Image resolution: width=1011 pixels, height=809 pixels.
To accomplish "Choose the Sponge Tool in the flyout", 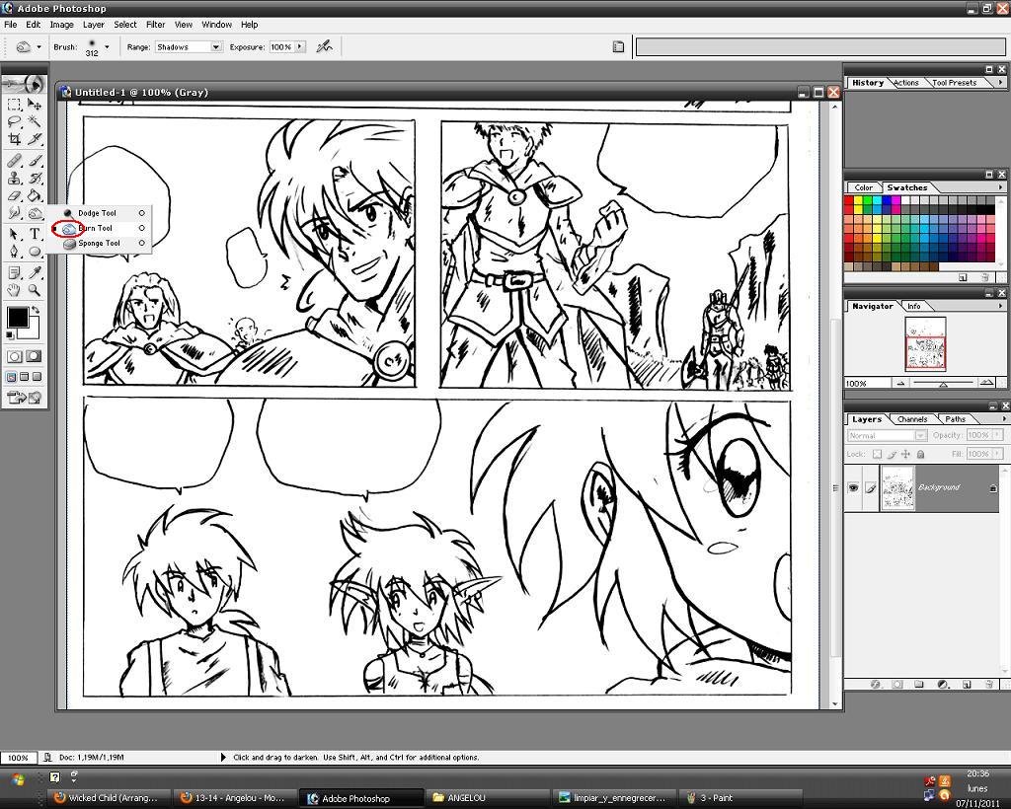I will (98, 243).
